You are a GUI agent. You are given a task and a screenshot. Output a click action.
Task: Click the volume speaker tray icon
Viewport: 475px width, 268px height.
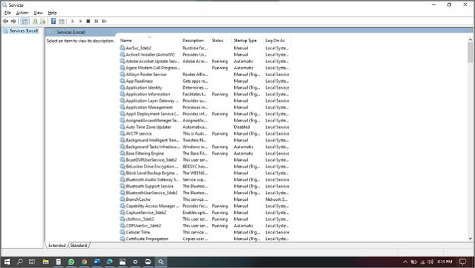(430, 262)
